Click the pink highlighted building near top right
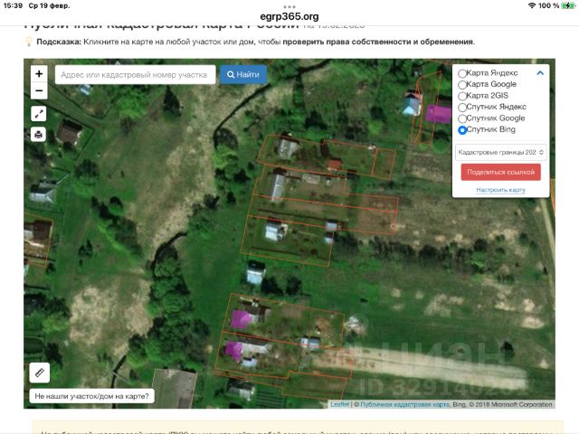 438,114
